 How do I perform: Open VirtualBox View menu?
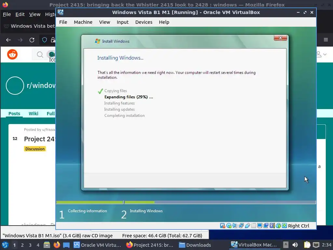coord(104,22)
